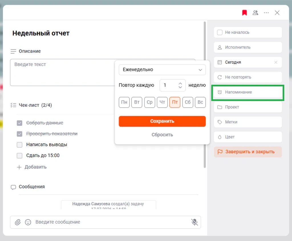Screen dimensions: 292x241
Task: Open the emoji smiley picker
Action: pos(28,222)
